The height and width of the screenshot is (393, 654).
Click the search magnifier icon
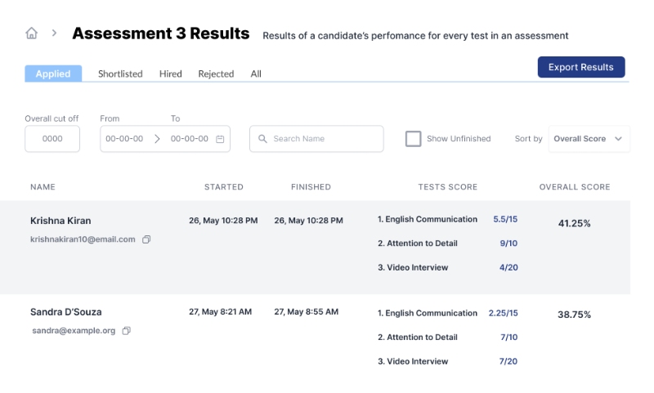point(262,139)
